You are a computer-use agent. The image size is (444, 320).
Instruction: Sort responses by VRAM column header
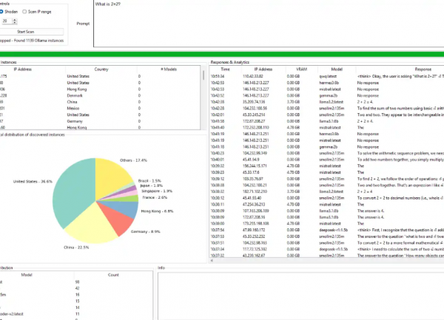[301, 69]
